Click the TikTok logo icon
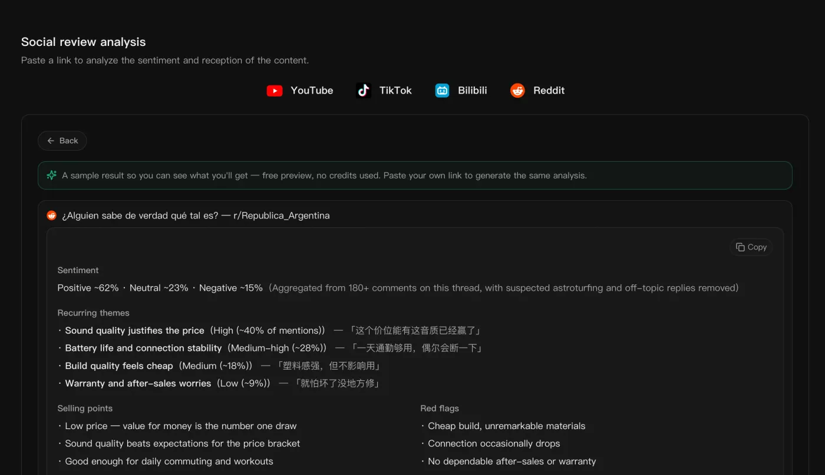 [x=364, y=91]
